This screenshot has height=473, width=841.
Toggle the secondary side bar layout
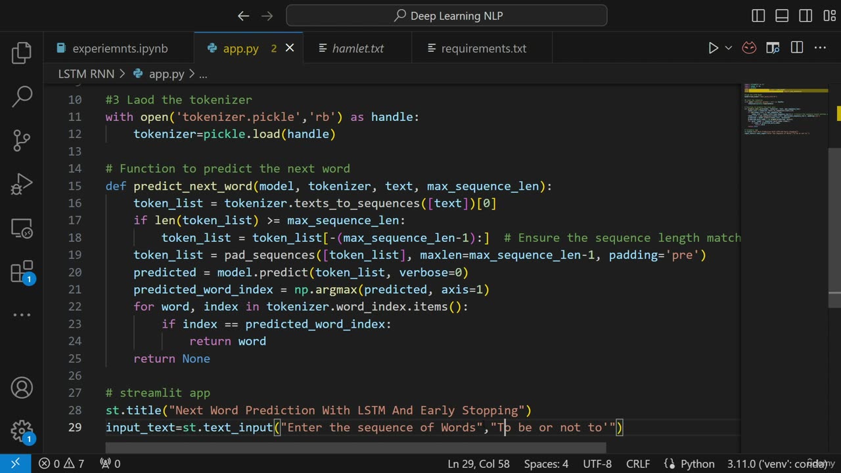click(x=806, y=16)
